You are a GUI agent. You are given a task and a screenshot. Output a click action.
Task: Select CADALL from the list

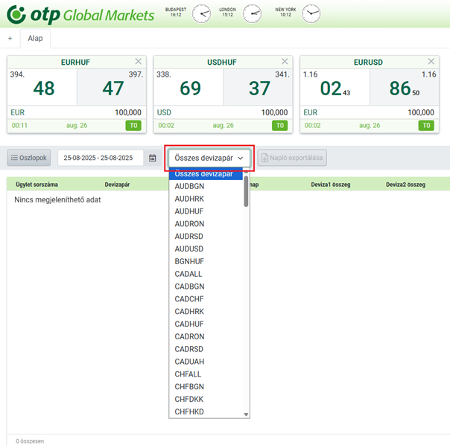click(x=206, y=274)
